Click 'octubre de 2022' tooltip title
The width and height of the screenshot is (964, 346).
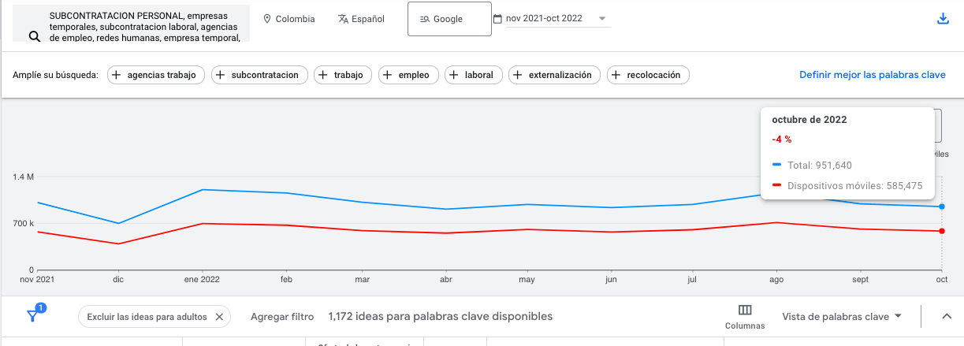[x=810, y=120]
